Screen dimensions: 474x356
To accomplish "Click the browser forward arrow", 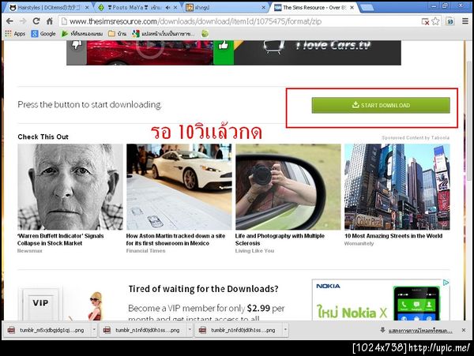I will click(23, 21).
